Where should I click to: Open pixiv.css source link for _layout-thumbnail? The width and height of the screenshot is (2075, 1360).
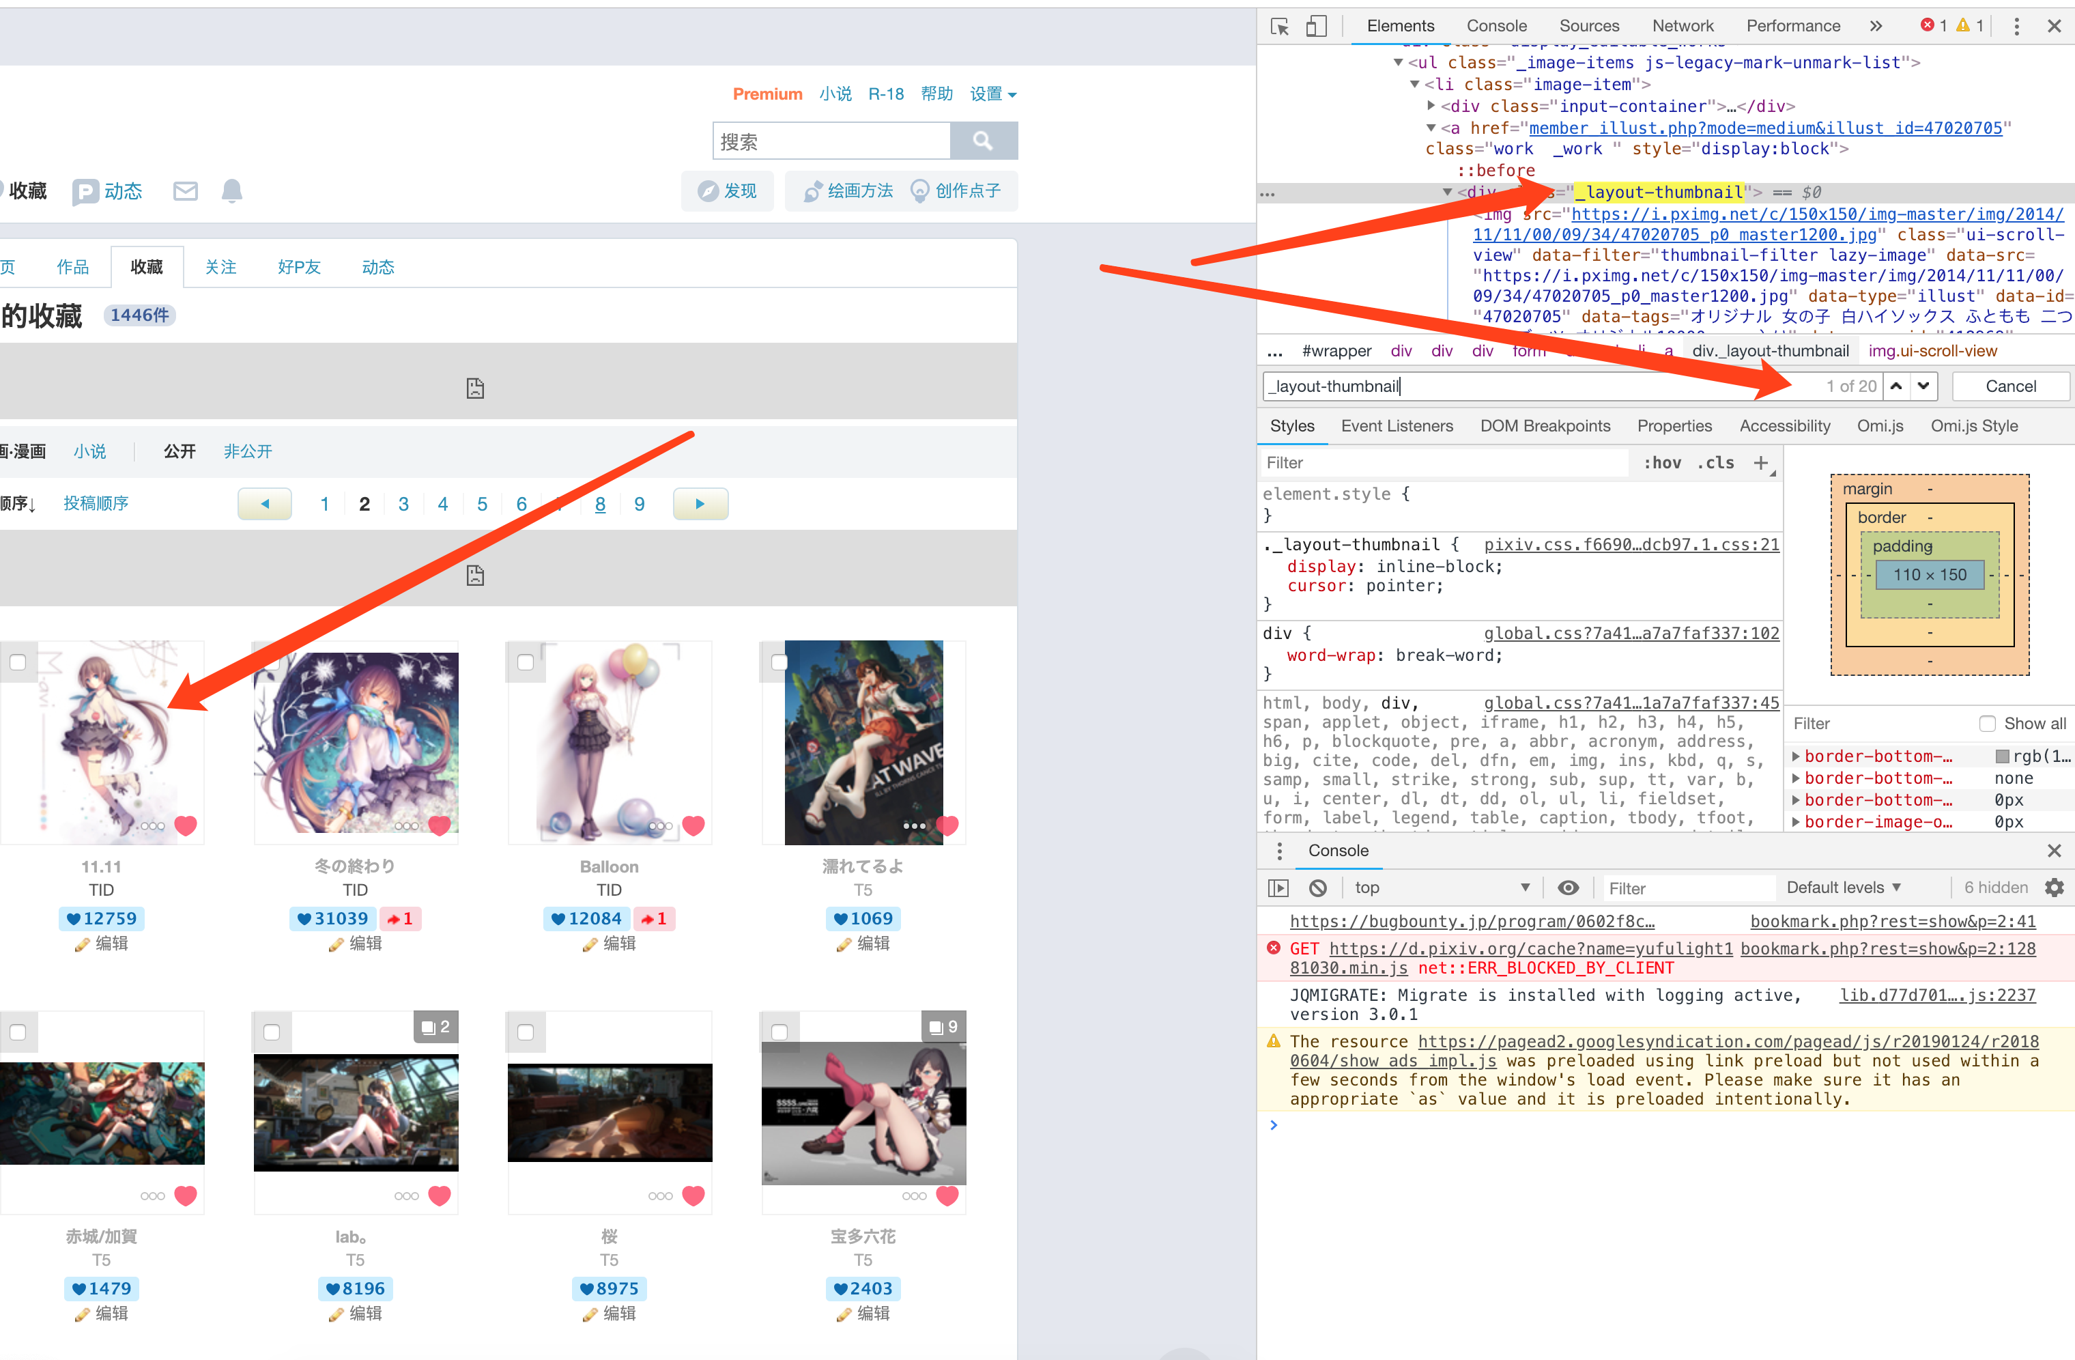(1631, 544)
